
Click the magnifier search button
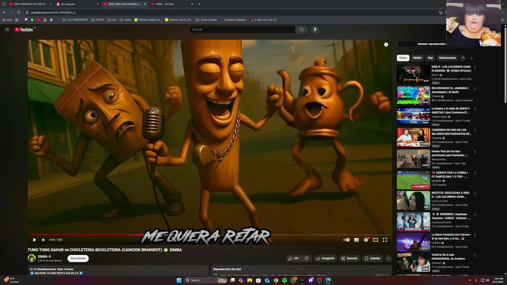point(301,29)
